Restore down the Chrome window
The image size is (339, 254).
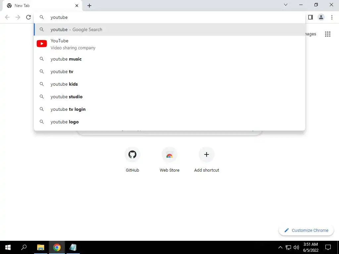pos(316,5)
